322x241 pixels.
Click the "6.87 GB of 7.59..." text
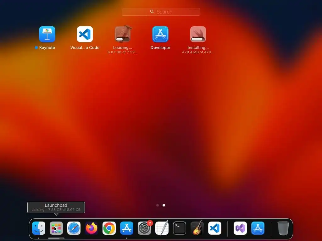coord(123,52)
